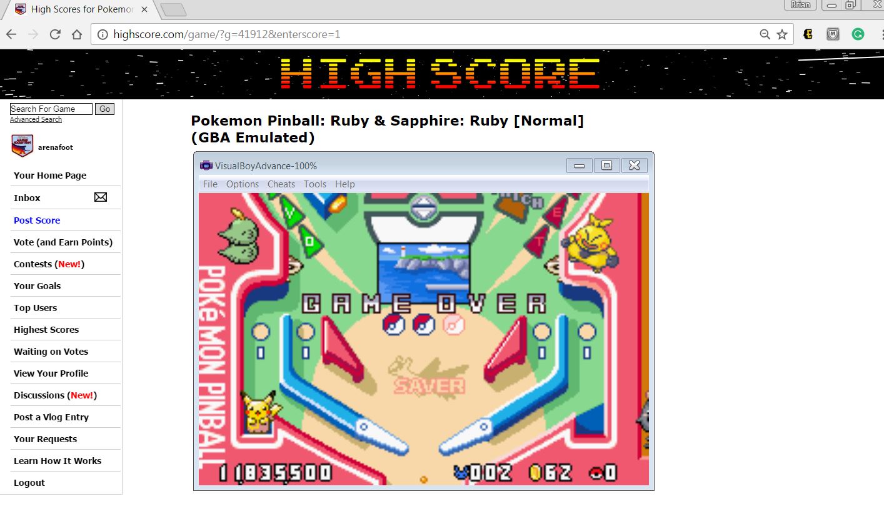Click the Pokemon Pinball game screenshot
Viewport: 884px width, 524px height.
point(423,339)
